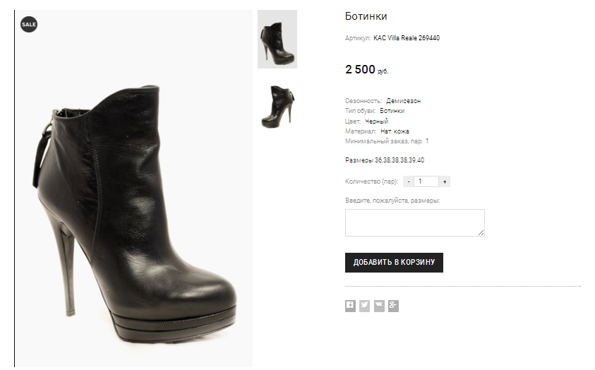Viewport: 595px width, 370px height.
Task: Select the first boot thumbnail
Action: [277, 39]
